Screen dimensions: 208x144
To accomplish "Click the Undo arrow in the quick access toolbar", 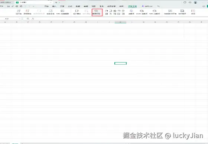I will coord(25,6).
